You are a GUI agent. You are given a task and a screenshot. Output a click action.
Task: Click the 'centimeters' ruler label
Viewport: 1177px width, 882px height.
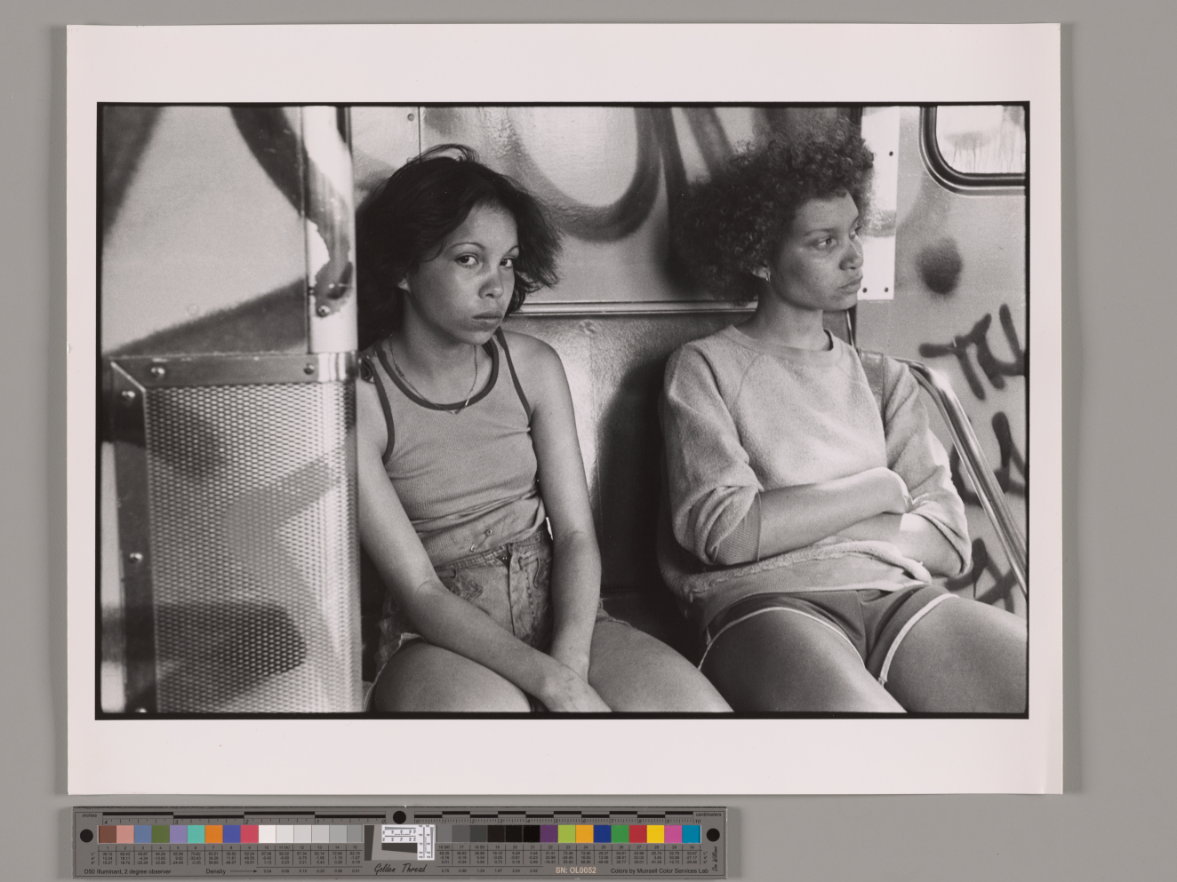(x=708, y=814)
